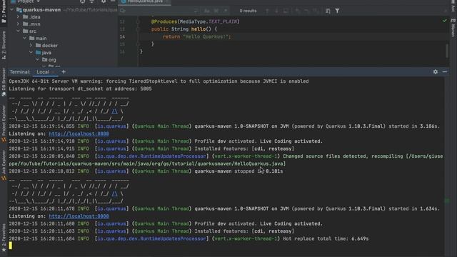This screenshot has width=457, height=257.
Task: Collapse the src folder
Action: (18, 31)
